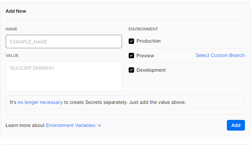Disable the Development environment checkbox
This screenshot has width=252, height=145.
coord(131,70)
